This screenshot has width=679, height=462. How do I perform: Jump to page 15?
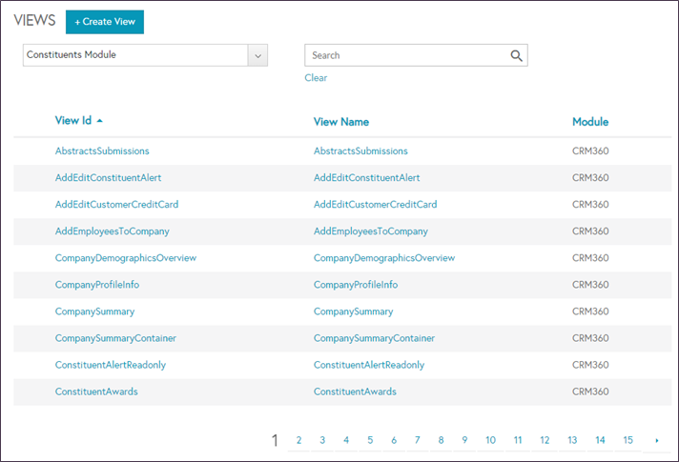pos(628,440)
